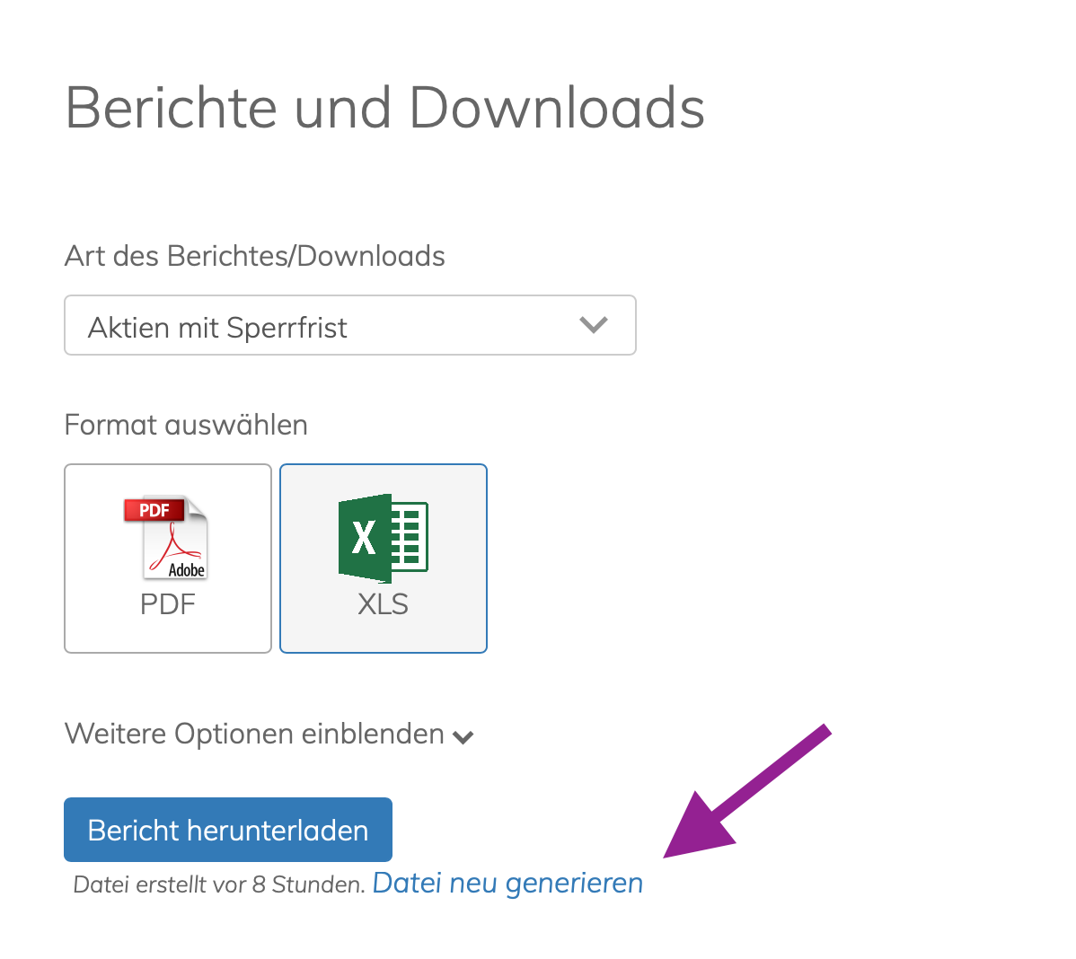Click the 'Berichte und Downloads' heading

[x=385, y=108]
